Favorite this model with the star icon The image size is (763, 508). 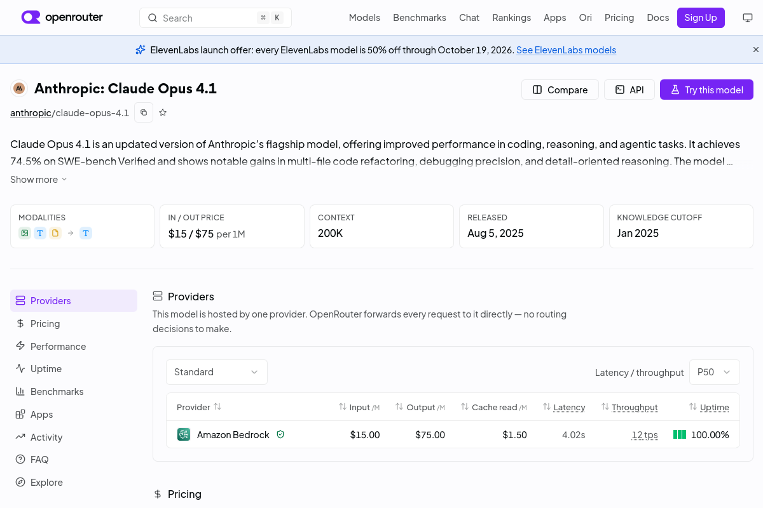163,112
